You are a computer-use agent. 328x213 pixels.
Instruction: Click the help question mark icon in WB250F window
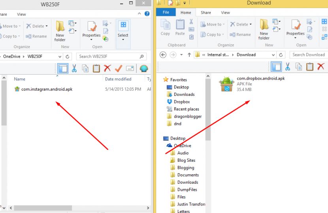[147, 14]
